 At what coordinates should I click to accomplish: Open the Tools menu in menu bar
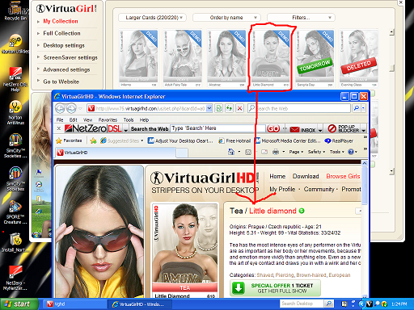point(129,119)
